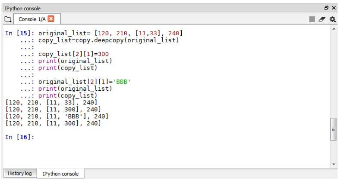The image size is (341, 181).
Task: Click the output line containing 'BBB'
Action: [57, 116]
